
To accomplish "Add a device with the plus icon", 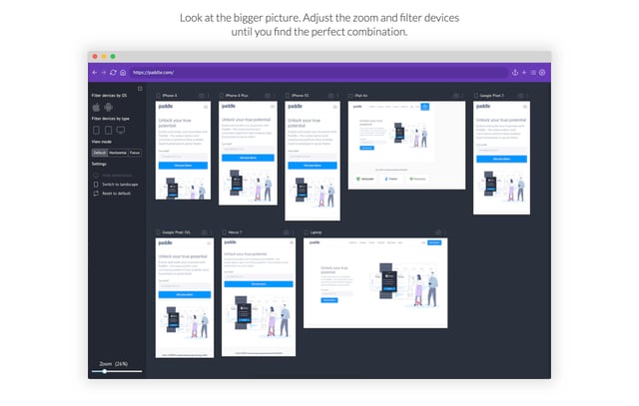I will pos(524,73).
